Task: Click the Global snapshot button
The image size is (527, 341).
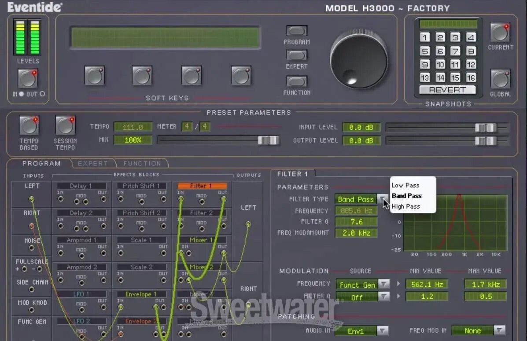Action: click(500, 79)
